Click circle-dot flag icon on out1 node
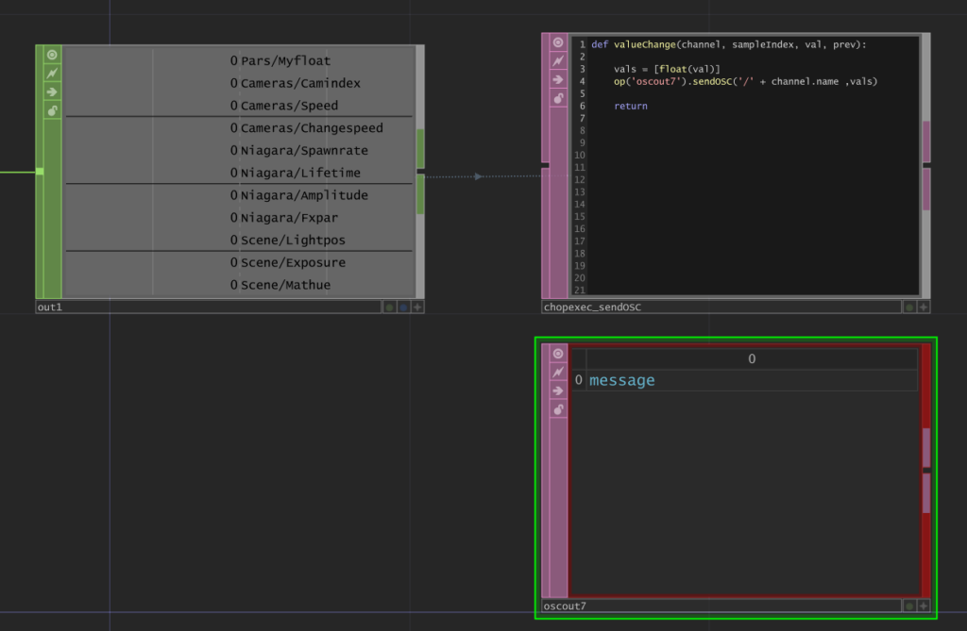The image size is (967, 631). (x=52, y=55)
